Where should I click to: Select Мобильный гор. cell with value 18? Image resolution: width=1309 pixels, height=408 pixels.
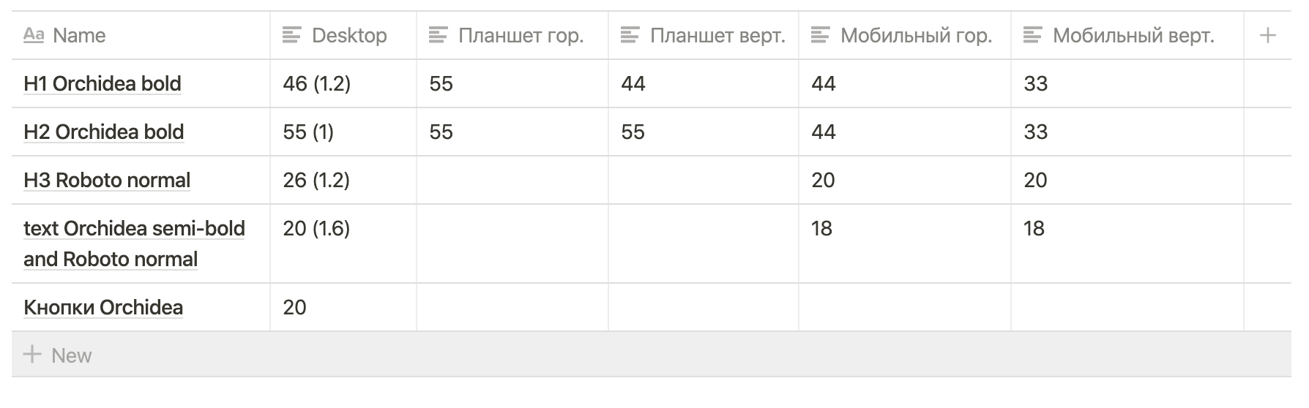(x=905, y=243)
